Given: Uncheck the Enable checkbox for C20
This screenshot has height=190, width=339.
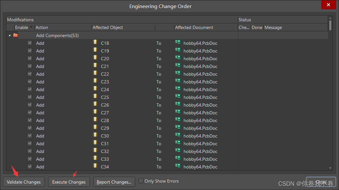Looking at the screenshot, I should tap(30, 58).
